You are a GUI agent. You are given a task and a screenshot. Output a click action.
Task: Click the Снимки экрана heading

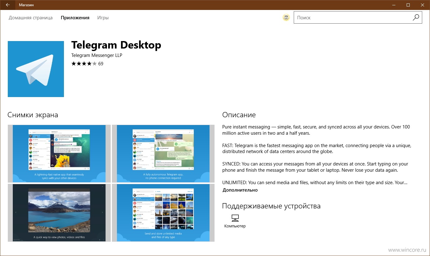[33, 115]
